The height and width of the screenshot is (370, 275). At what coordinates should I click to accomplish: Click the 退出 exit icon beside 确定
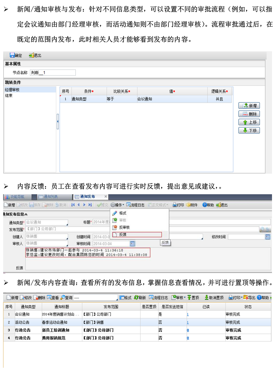[x=31, y=55]
